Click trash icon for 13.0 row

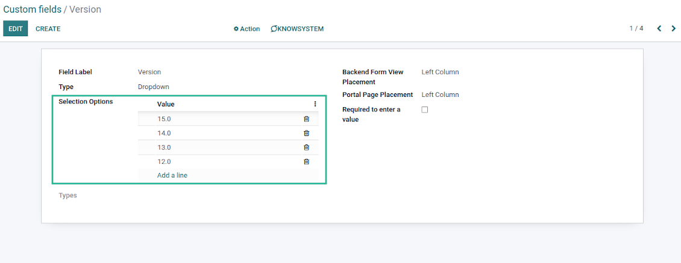[306, 147]
